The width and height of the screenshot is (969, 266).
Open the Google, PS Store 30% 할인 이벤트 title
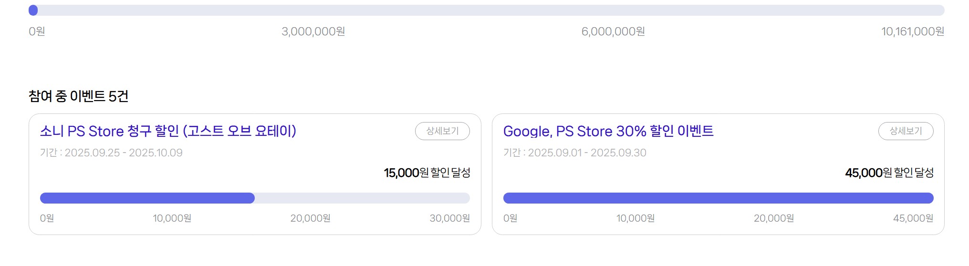(608, 131)
